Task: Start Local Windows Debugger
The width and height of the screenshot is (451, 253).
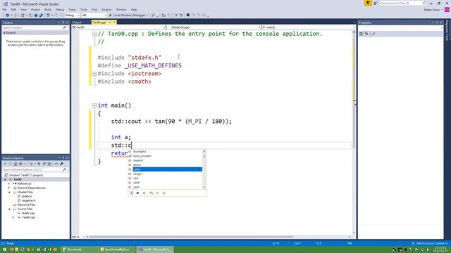Action: (x=128, y=15)
